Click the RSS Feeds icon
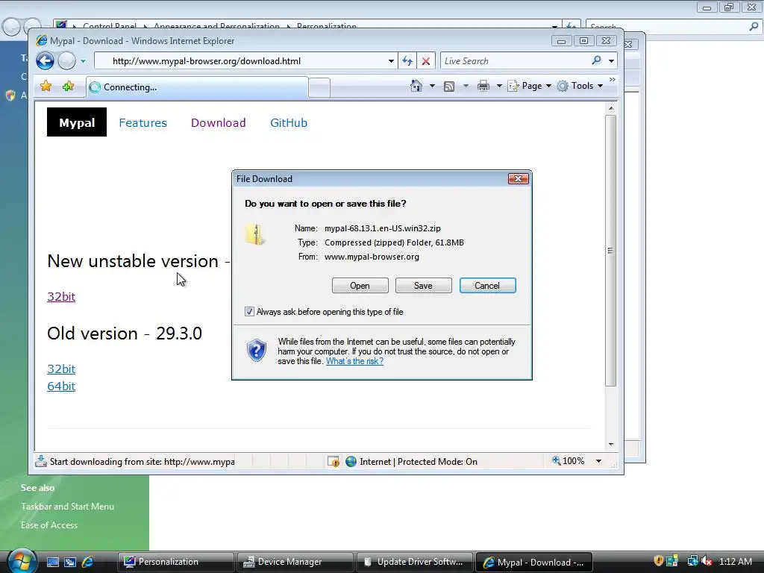This screenshot has width=764, height=573. 448,87
